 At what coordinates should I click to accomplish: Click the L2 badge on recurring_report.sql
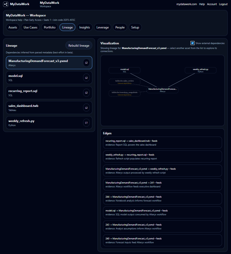[86, 93]
